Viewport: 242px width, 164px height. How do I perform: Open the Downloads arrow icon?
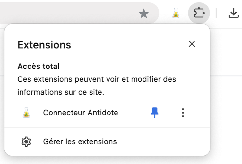pyautogui.click(x=233, y=13)
